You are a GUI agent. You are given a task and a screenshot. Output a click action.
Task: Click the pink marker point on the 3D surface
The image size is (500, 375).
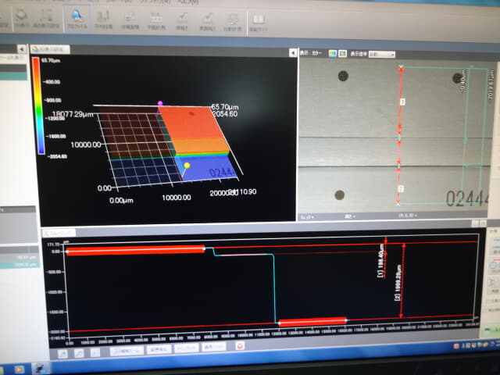click(x=161, y=103)
